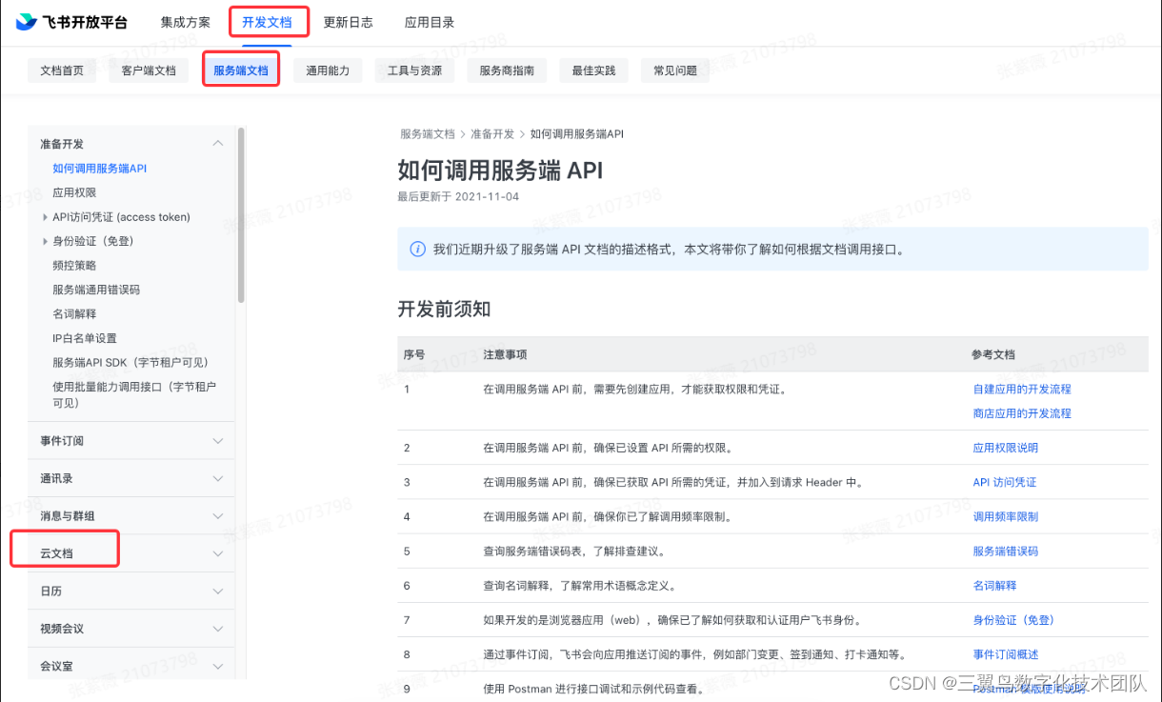Click the 如何调用服务端 API page title

pyautogui.click(x=500, y=170)
